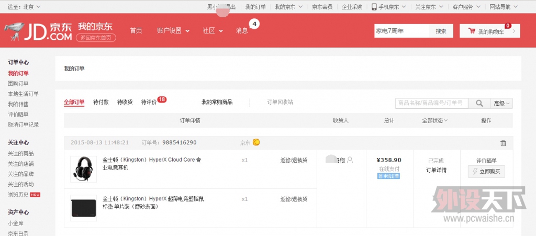Click the 返回京东首页 button
536x236 pixels.
96,38
